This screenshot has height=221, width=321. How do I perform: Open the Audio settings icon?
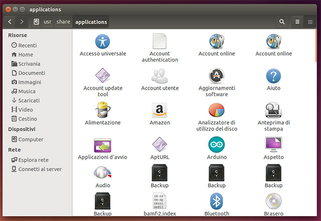point(102,173)
